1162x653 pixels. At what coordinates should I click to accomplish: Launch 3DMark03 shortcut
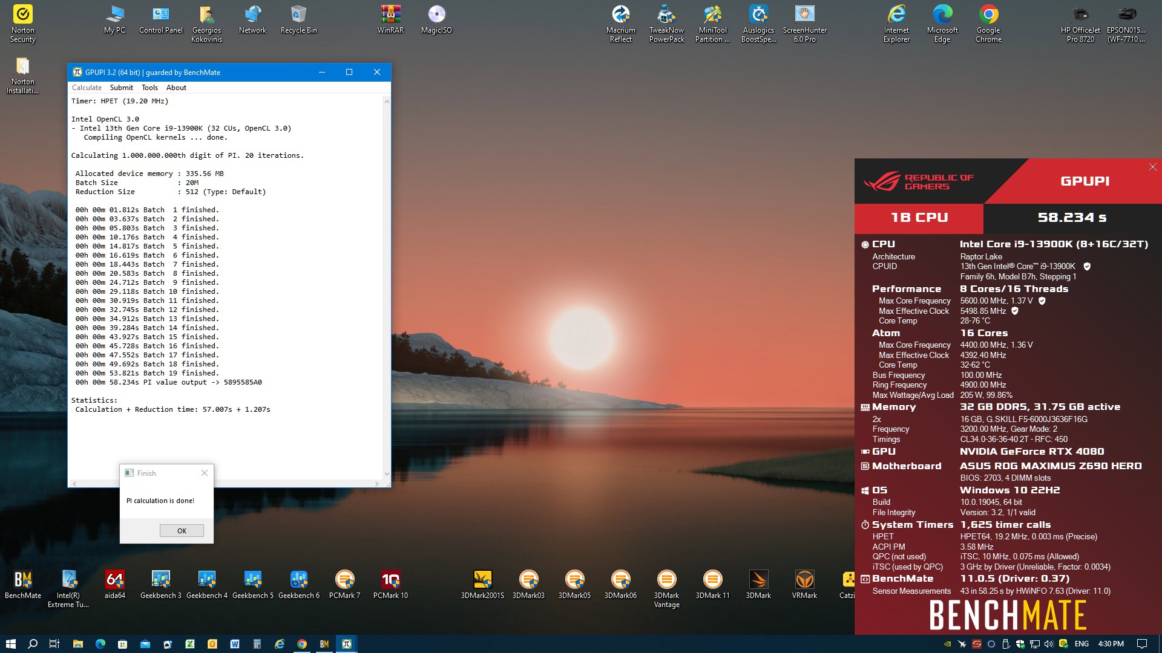pos(528,585)
